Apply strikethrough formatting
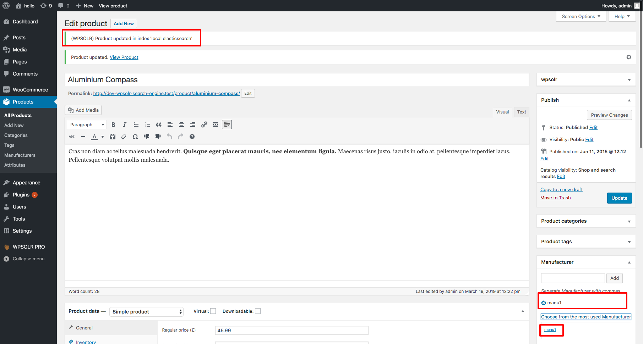The height and width of the screenshot is (344, 643). coord(72,137)
